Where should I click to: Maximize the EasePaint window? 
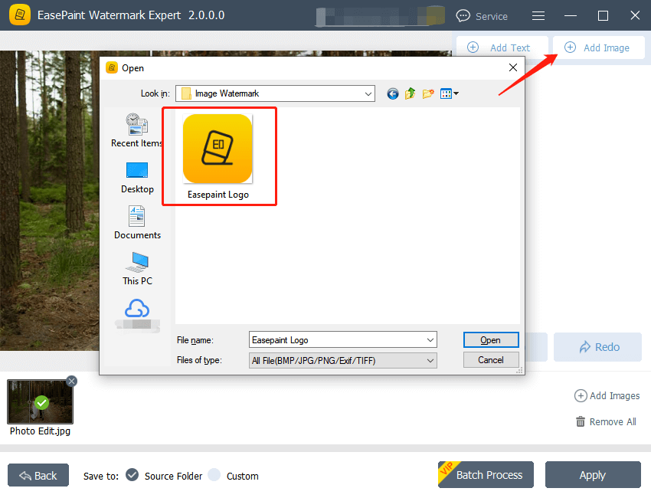(603, 16)
